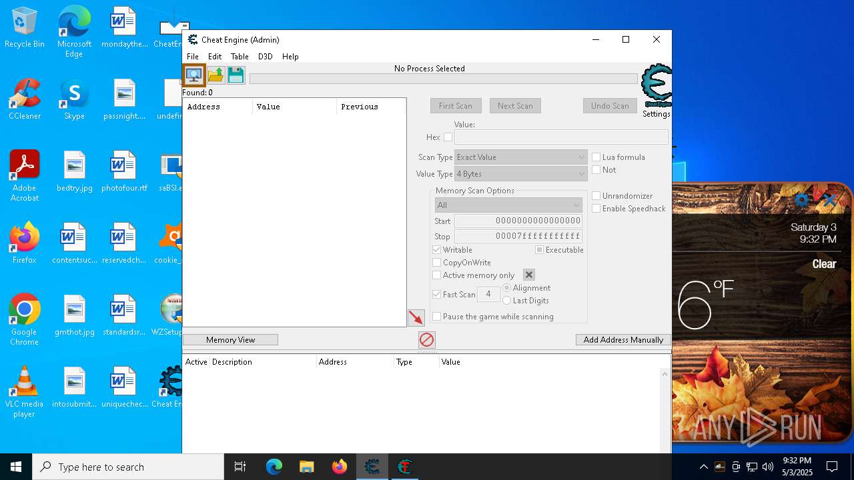Toggle the Not checkbox
Image resolution: width=854 pixels, height=480 pixels.
596,170
